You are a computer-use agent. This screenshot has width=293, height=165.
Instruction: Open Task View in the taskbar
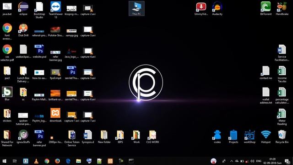(15, 161)
